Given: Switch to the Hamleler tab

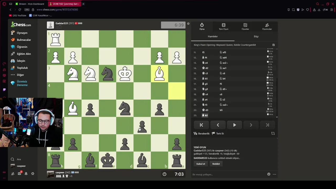Looking at the screenshot, I should [213, 36].
